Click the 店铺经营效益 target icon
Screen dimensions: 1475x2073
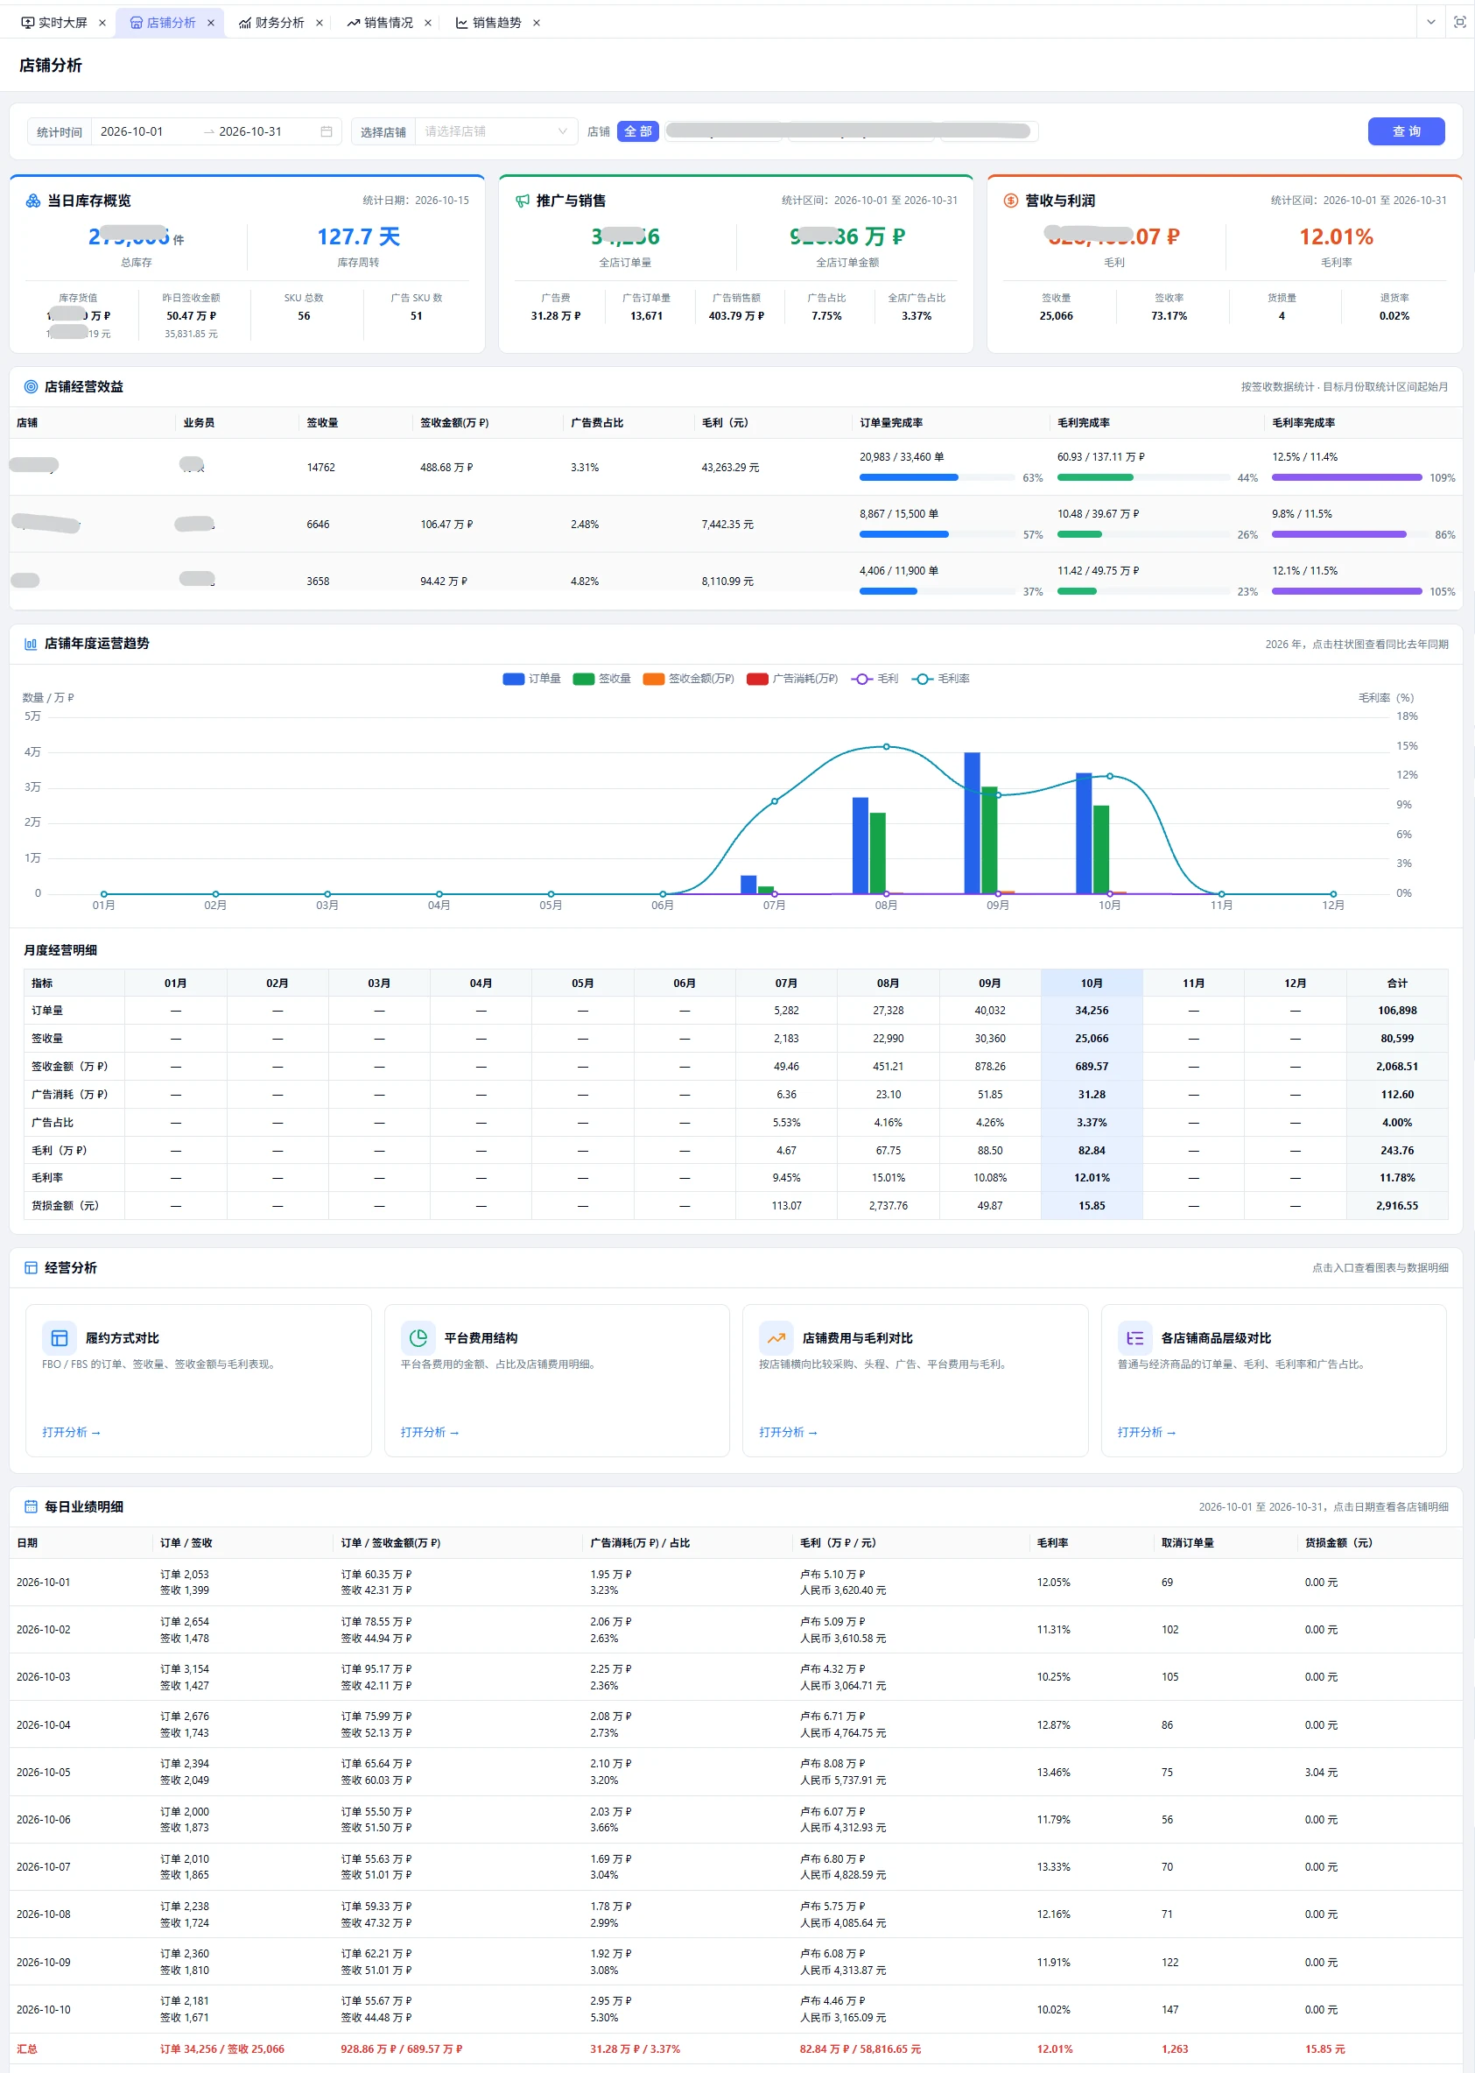(x=31, y=386)
